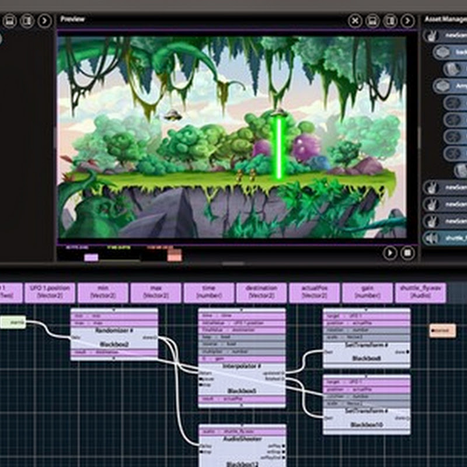Click the salmon stat bar below the preview
Screen dimensions: 467x467
coord(175,256)
